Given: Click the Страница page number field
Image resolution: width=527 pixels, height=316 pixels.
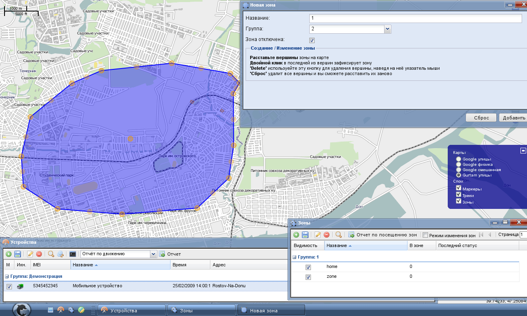Looking at the screenshot, I should (523, 235).
